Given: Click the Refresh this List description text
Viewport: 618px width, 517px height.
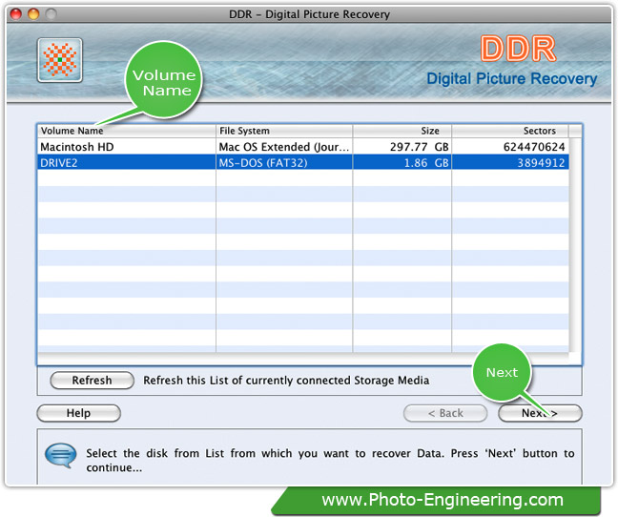Looking at the screenshot, I should point(286,381).
